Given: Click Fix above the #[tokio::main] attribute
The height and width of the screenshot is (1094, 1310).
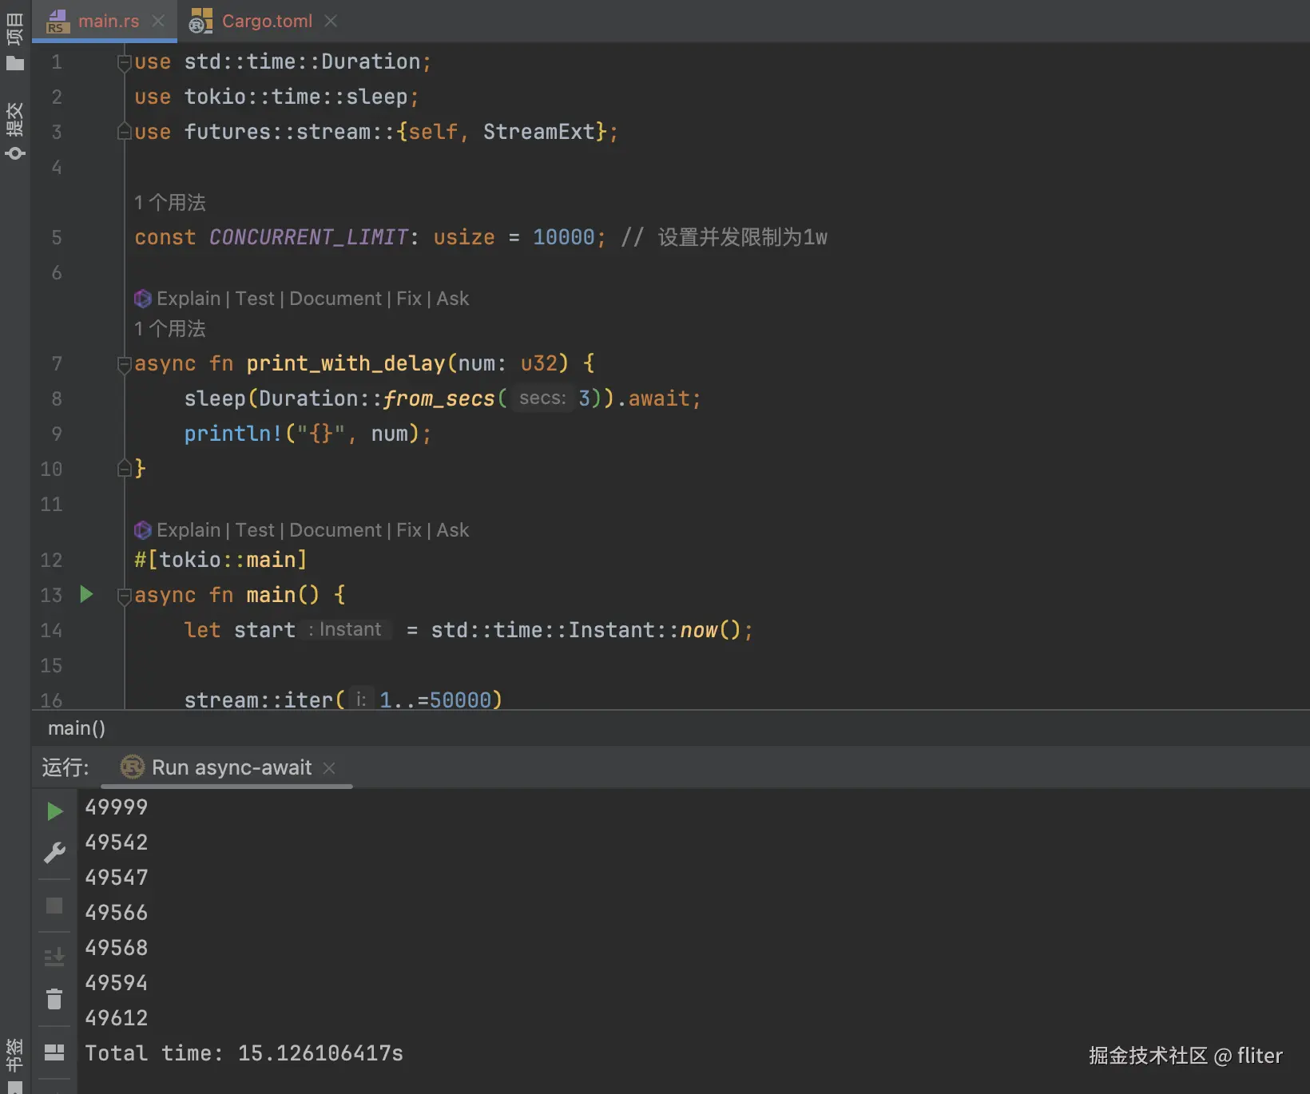Looking at the screenshot, I should point(409,530).
